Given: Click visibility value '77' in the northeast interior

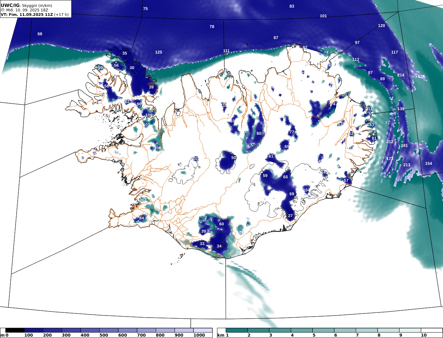Looking at the screenshot, I should [292, 132].
